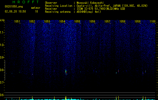Click the date stamp 02.08.20 10:50
The height and width of the screenshot is (100, 158).
(x=15, y=11)
